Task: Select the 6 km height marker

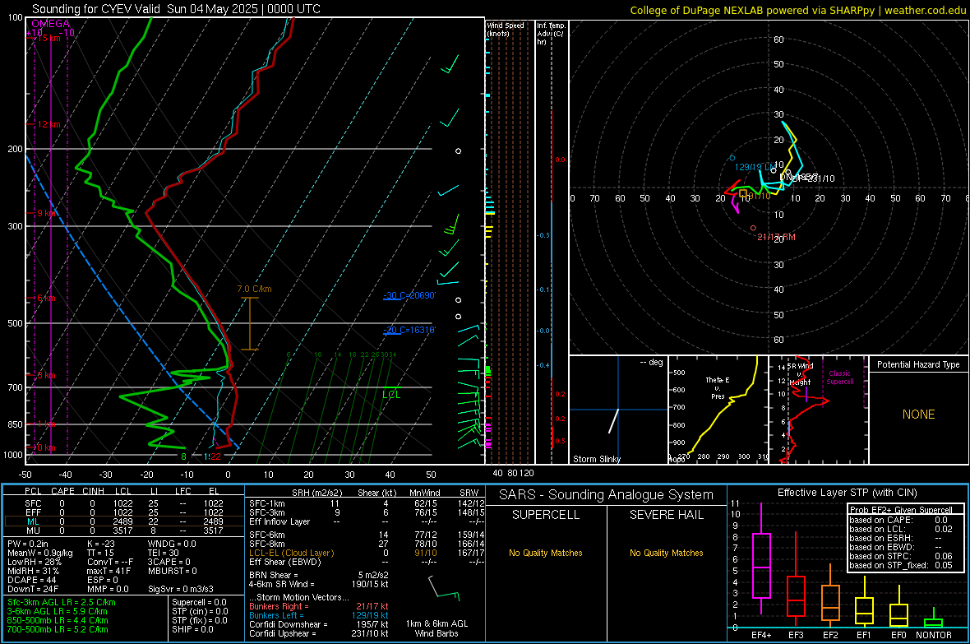Action: [x=46, y=298]
